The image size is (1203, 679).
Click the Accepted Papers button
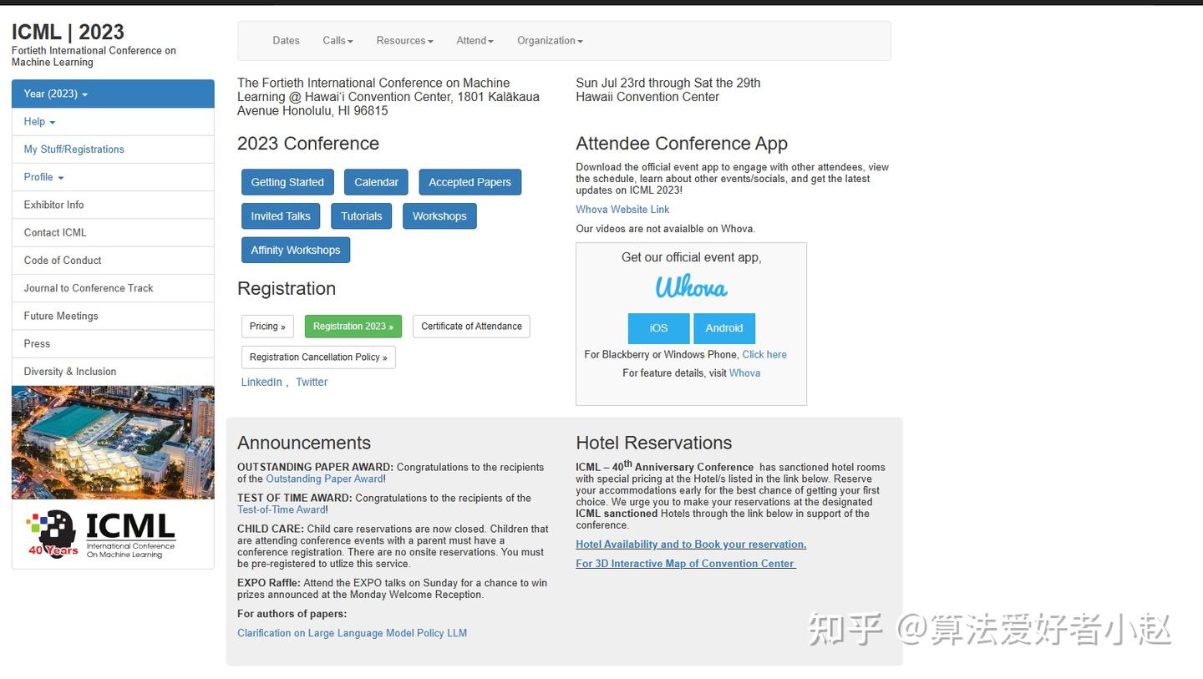coord(470,182)
